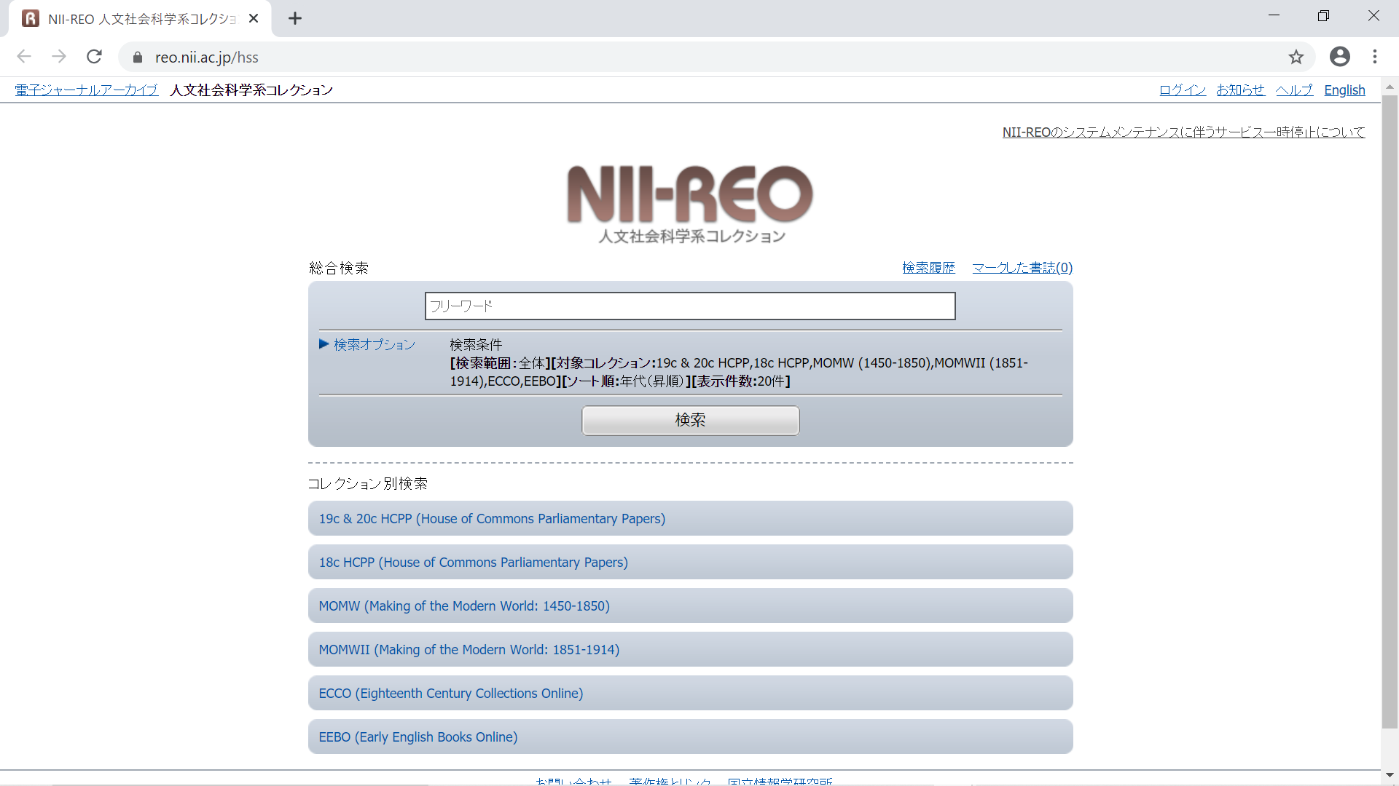Open the system maintenance notice link
The image size is (1399, 786).
coord(1183,132)
